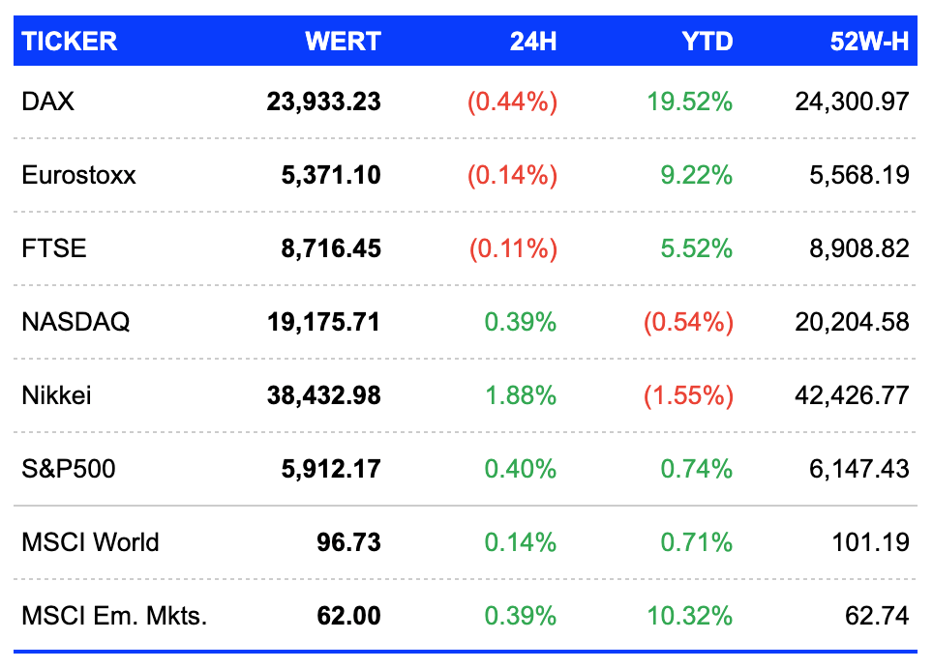The image size is (933, 669).
Task: Select the DAX ticker row label
Action: coord(47,102)
